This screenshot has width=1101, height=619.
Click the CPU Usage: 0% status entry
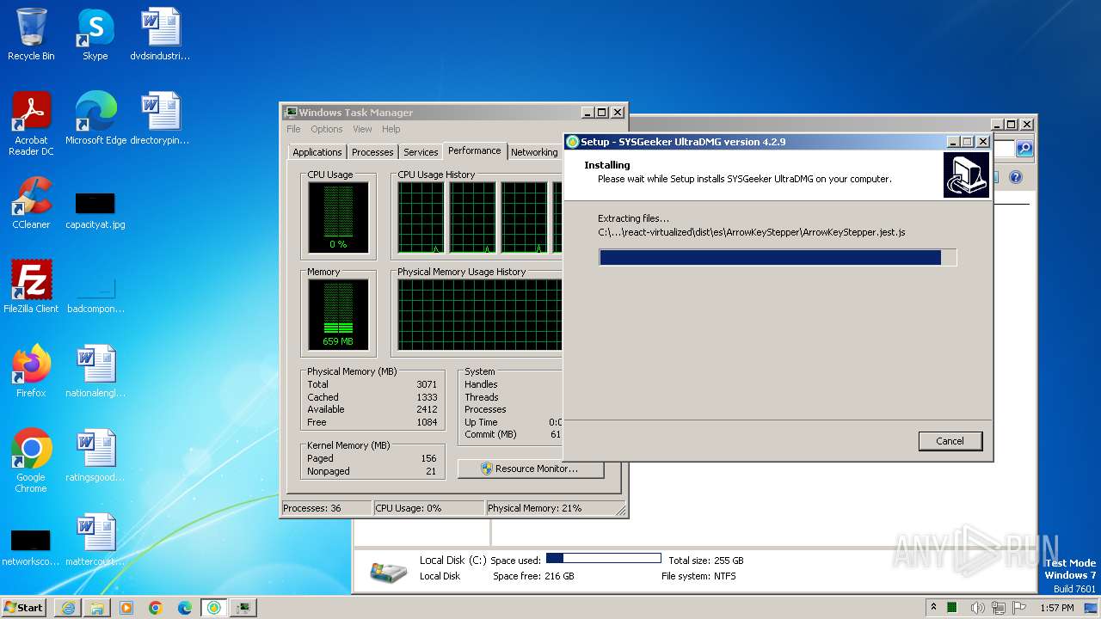tap(428, 508)
